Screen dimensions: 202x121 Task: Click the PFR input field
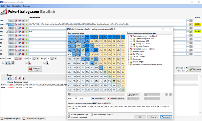click(75, 99)
